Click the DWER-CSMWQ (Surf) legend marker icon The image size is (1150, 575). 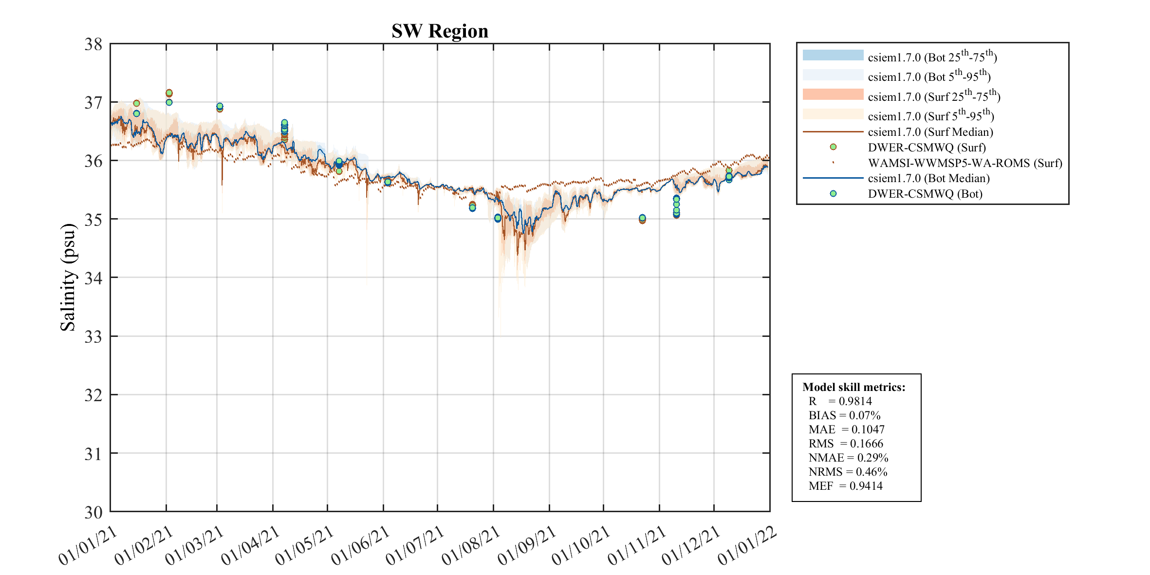click(x=833, y=147)
